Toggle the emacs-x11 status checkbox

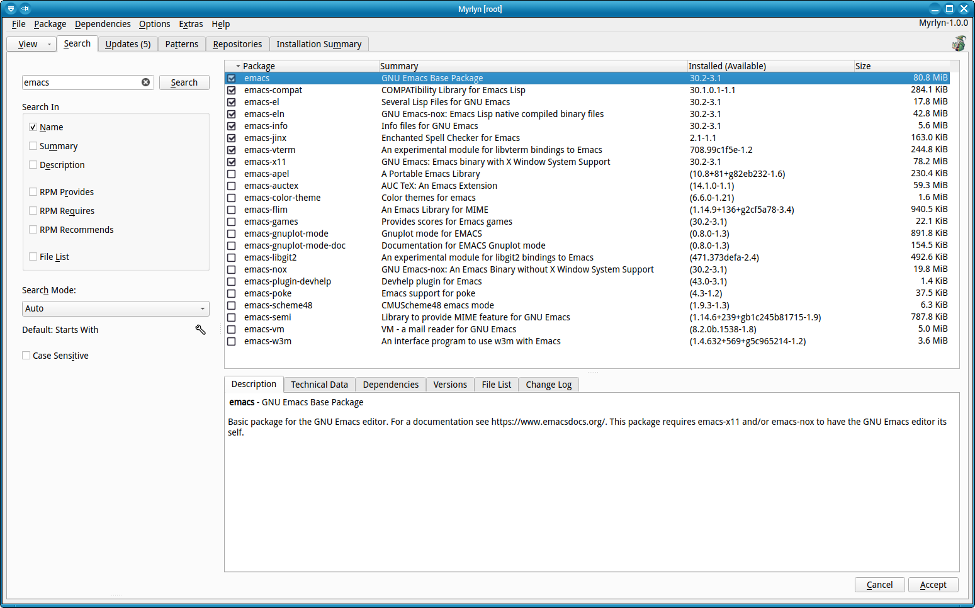pos(232,162)
